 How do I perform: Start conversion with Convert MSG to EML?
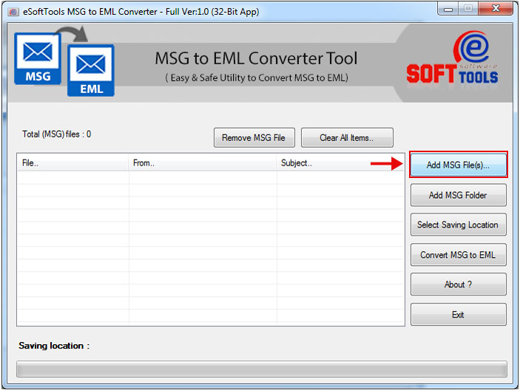[x=458, y=255]
